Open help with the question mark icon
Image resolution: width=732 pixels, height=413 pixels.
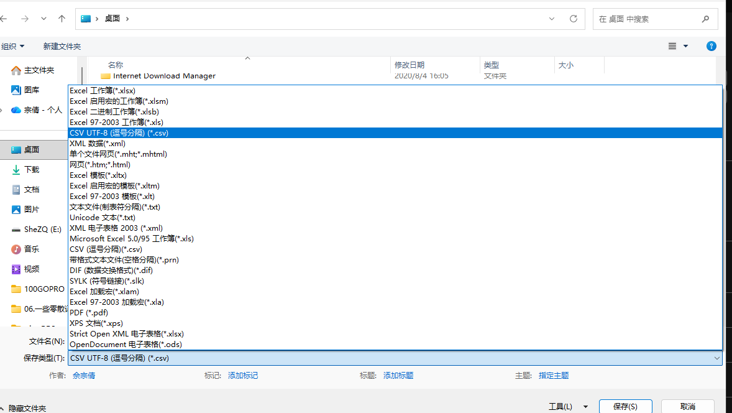(x=711, y=46)
